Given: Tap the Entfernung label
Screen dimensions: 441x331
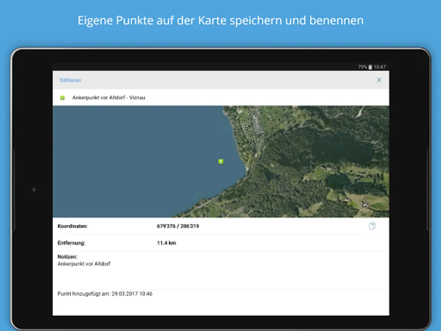Looking at the screenshot, I should click(71, 243).
